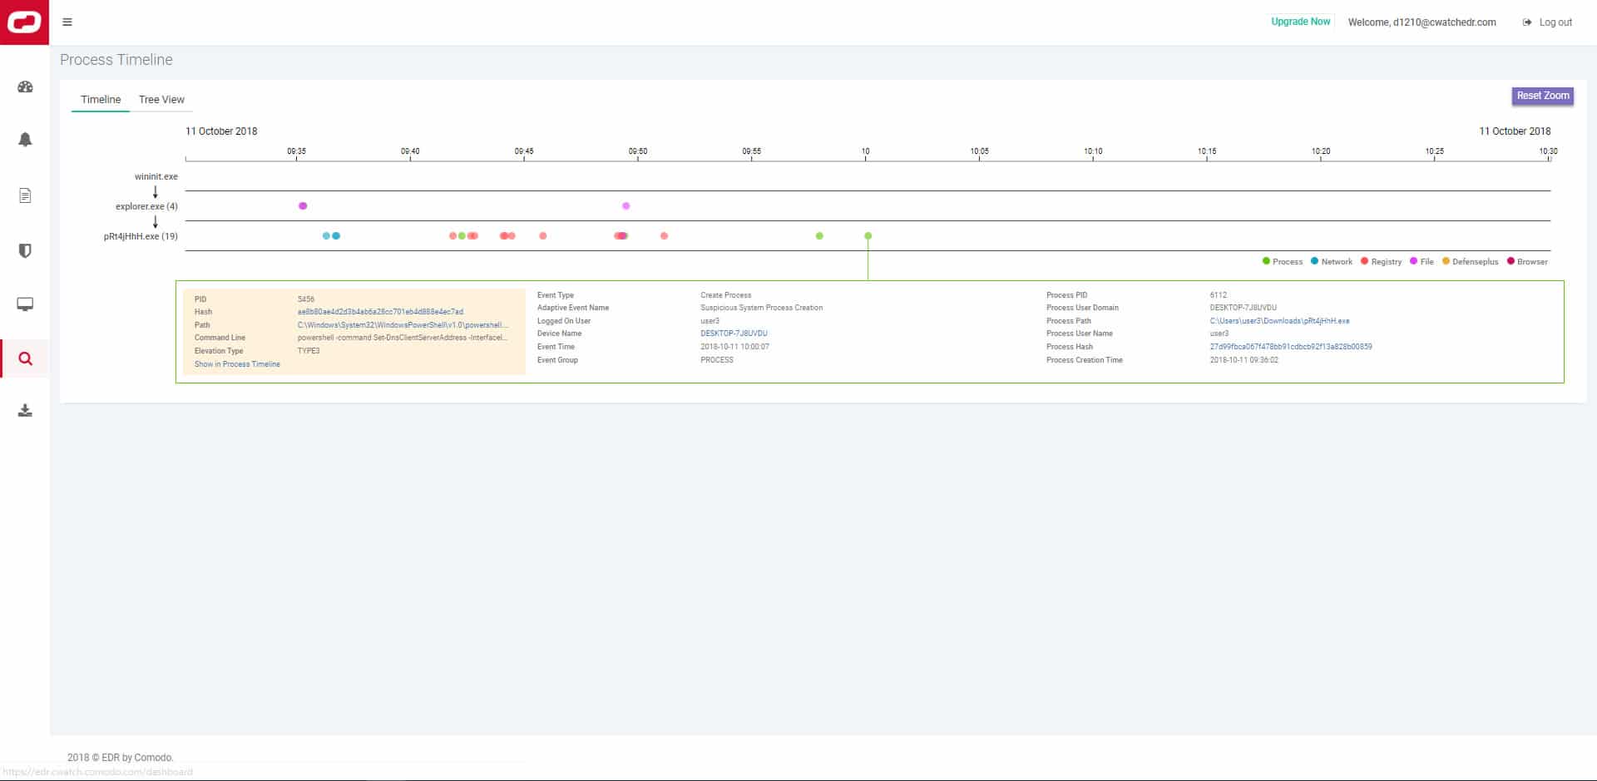This screenshot has height=781, width=1597.
Task: Click the 10:30 time axis tick label
Action: 1548,151
